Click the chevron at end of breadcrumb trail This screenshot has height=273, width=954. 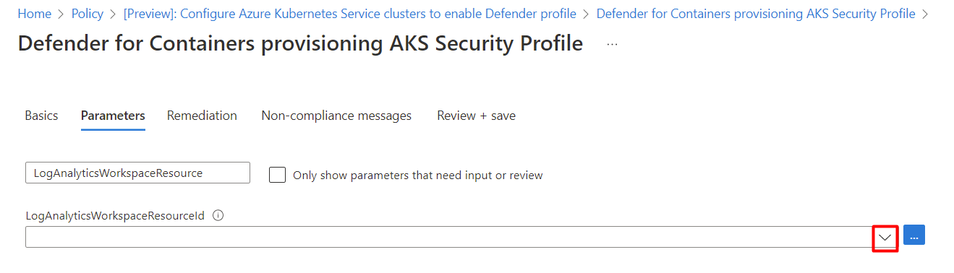[925, 14]
